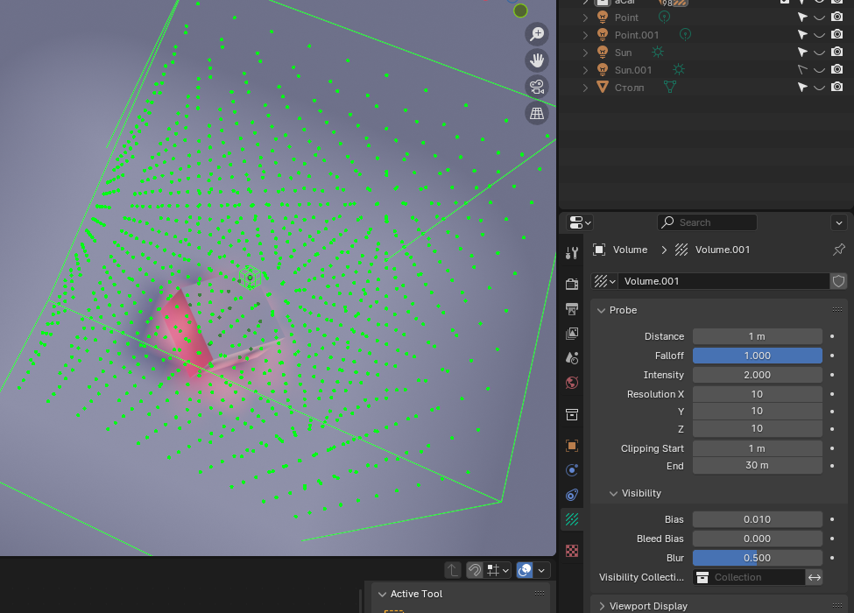Viewport: 854px width, 613px height.
Task: Open the light probe data-block browse dropdown
Action: click(x=604, y=281)
